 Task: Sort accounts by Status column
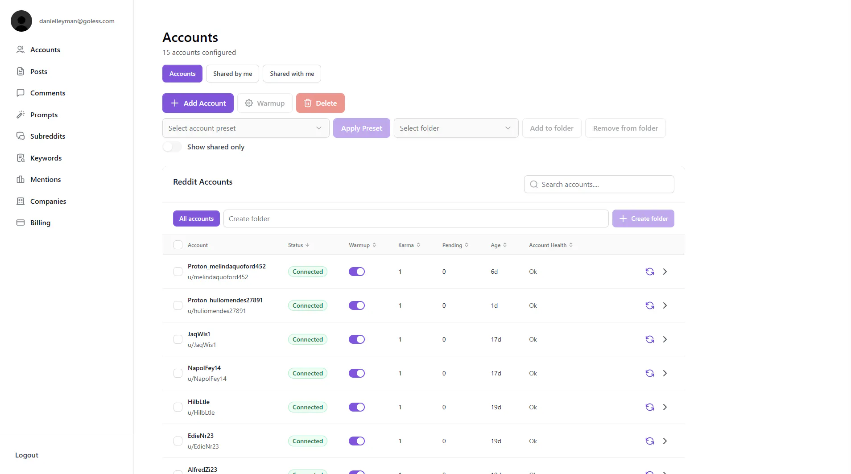pos(298,245)
